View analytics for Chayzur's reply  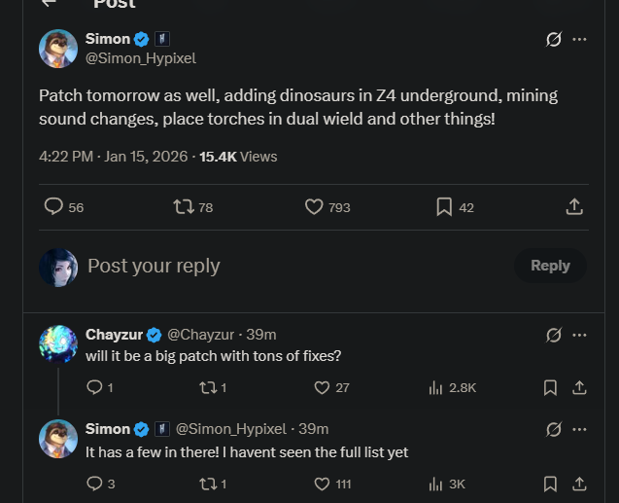(436, 387)
